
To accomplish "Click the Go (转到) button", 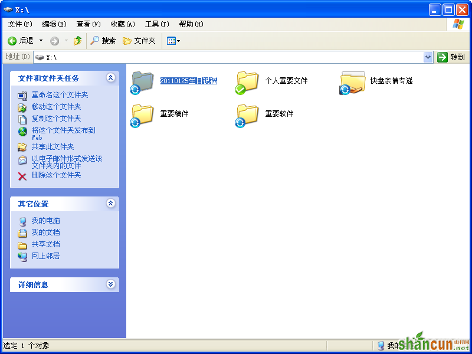I will [x=451, y=57].
